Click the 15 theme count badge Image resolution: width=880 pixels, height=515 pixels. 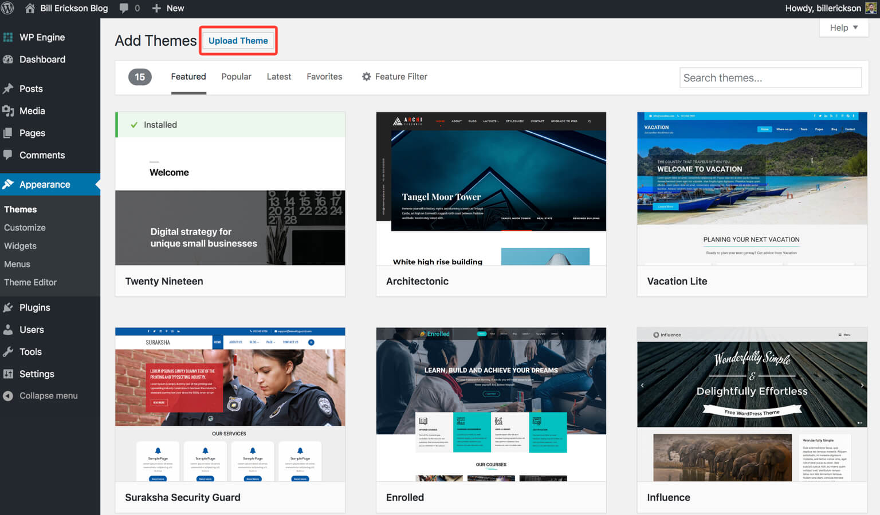pyautogui.click(x=140, y=77)
